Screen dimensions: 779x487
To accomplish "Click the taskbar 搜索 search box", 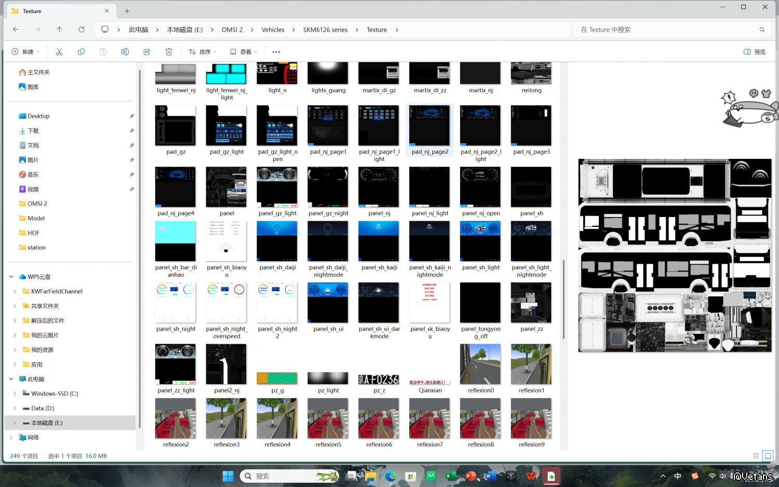I will tap(290, 476).
